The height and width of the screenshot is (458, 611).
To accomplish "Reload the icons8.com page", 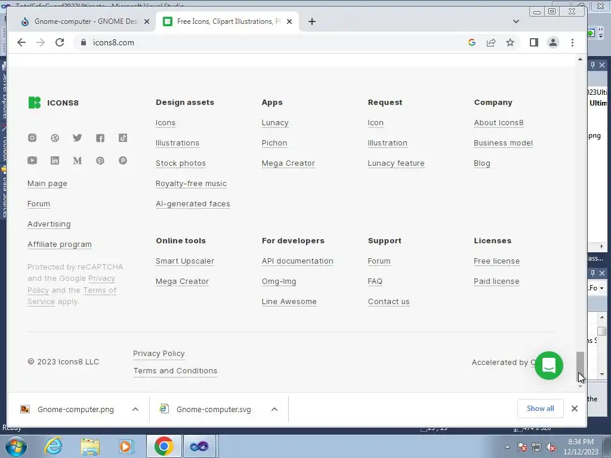I will tap(60, 42).
